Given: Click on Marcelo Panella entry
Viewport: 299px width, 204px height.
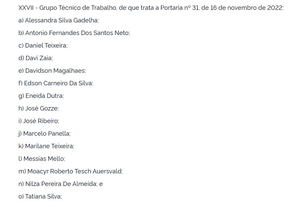Looking at the screenshot, I should click(44, 134).
